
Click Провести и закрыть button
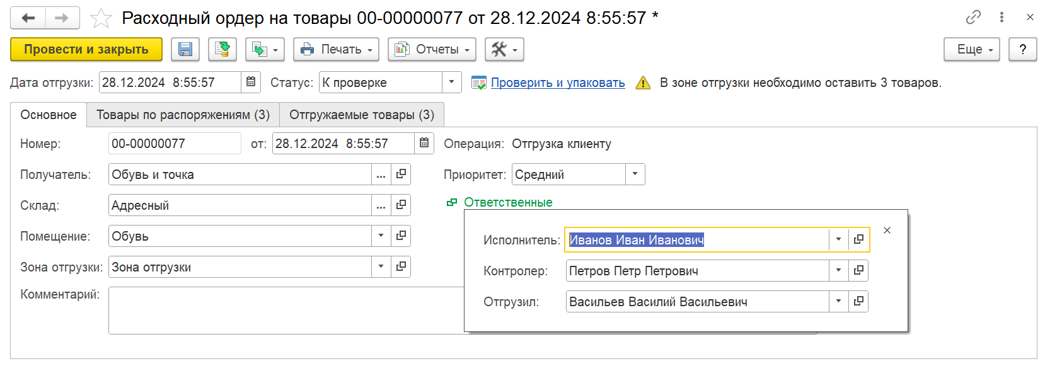(x=86, y=49)
